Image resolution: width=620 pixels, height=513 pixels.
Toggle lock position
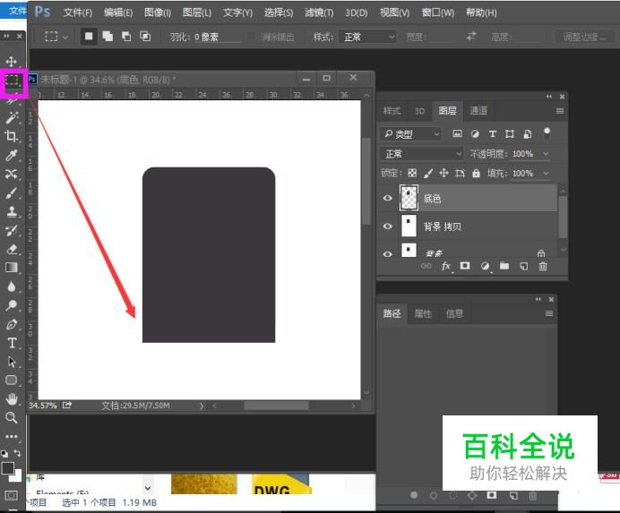pos(443,173)
